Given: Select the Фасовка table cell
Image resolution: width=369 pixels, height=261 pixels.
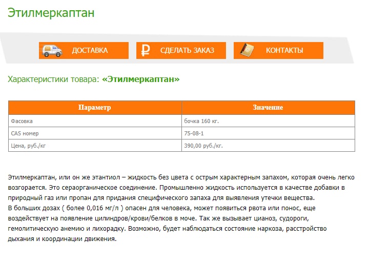Looking at the screenshot, I should [x=95, y=121].
